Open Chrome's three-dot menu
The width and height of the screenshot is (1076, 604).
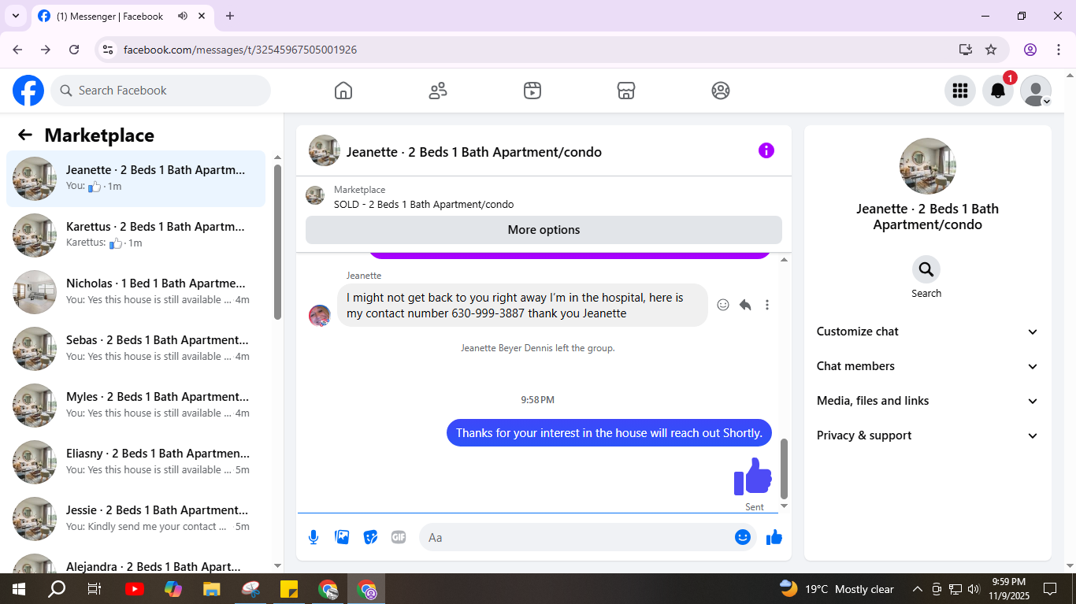[x=1059, y=50]
